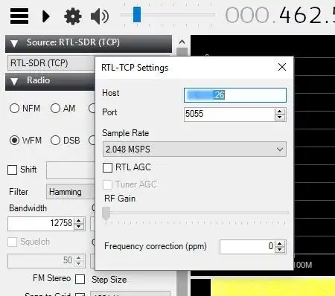The width and height of the screenshot is (335, 296).
Task: Toggle the FM Stereo checkbox
Action: 80,279
